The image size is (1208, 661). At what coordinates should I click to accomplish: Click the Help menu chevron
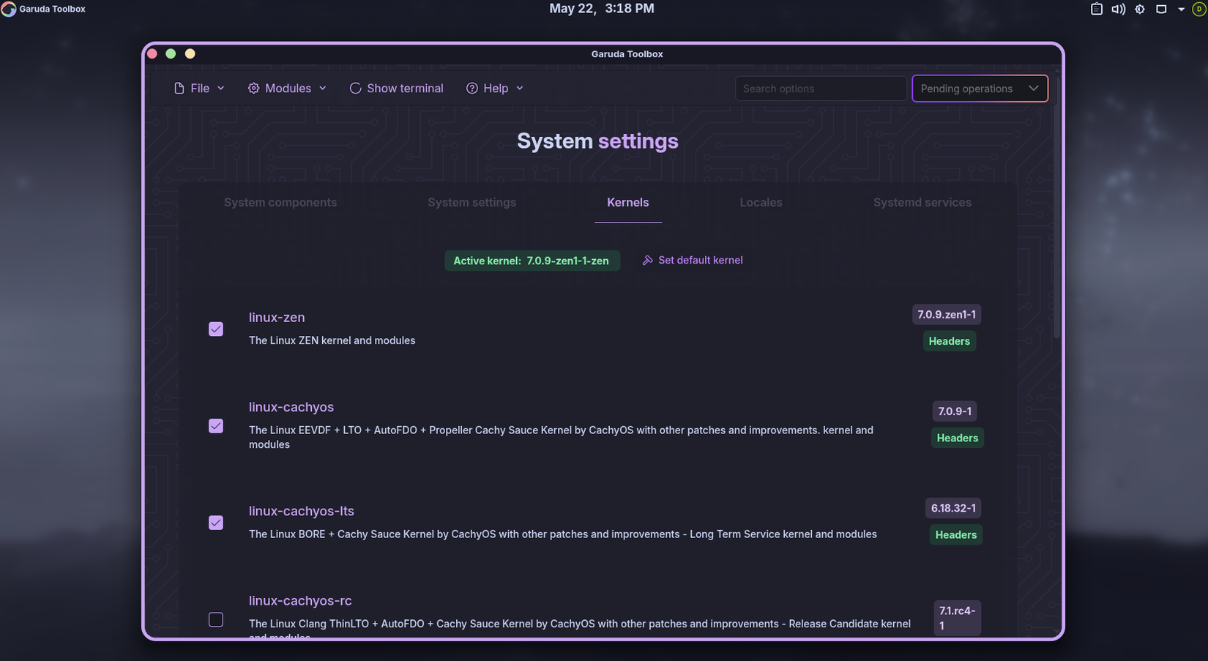click(520, 88)
